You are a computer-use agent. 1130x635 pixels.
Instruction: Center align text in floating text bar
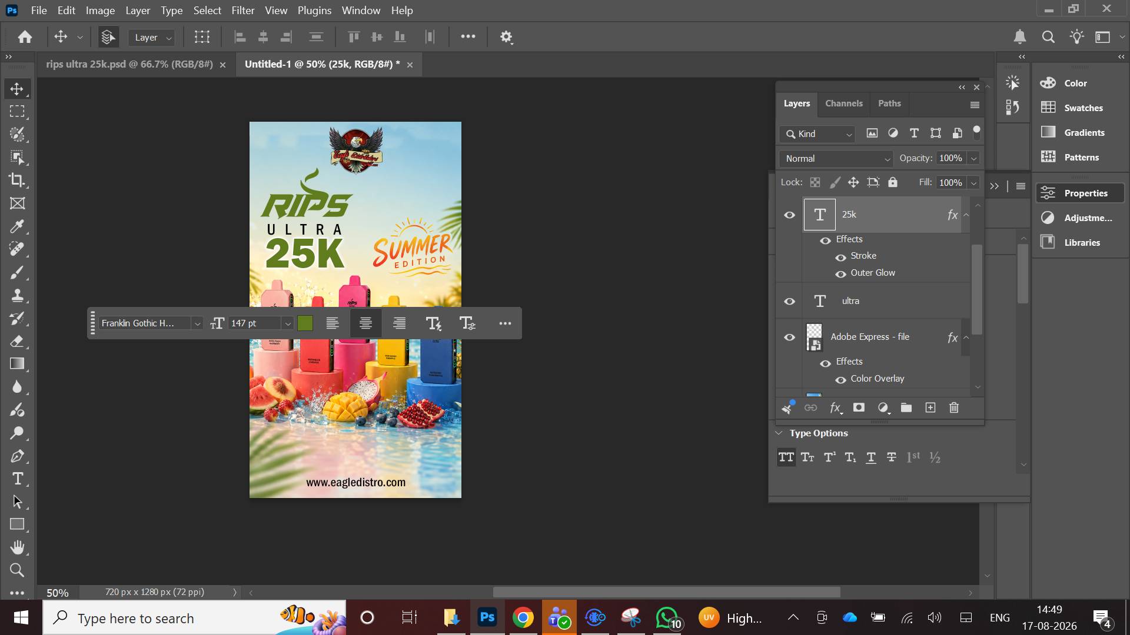point(365,323)
